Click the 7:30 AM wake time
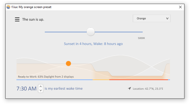Screen dimensions: 191x105 pyautogui.click(x=26, y=89)
